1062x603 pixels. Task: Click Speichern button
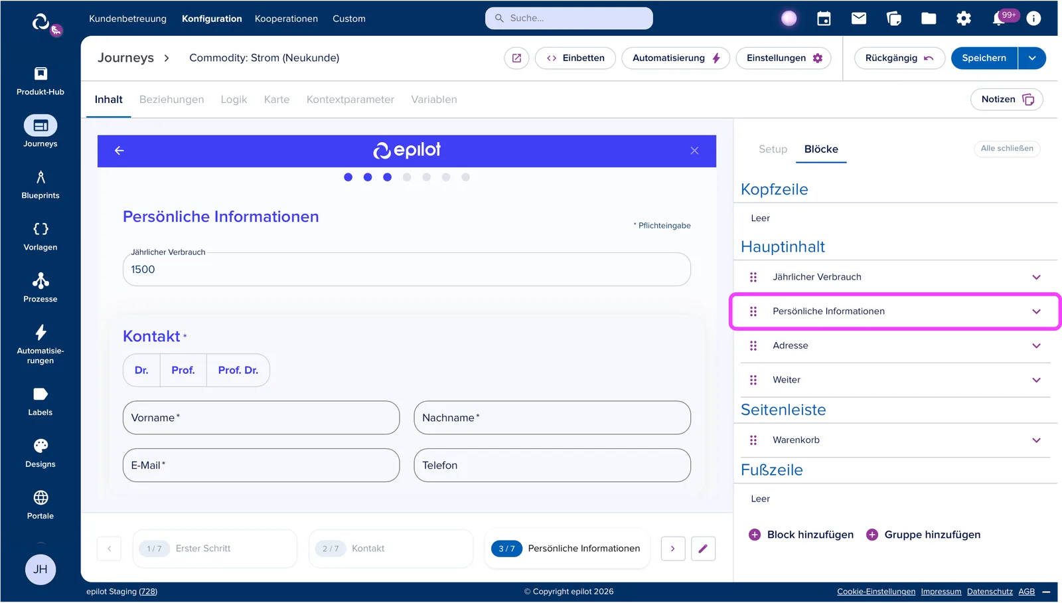click(x=984, y=58)
